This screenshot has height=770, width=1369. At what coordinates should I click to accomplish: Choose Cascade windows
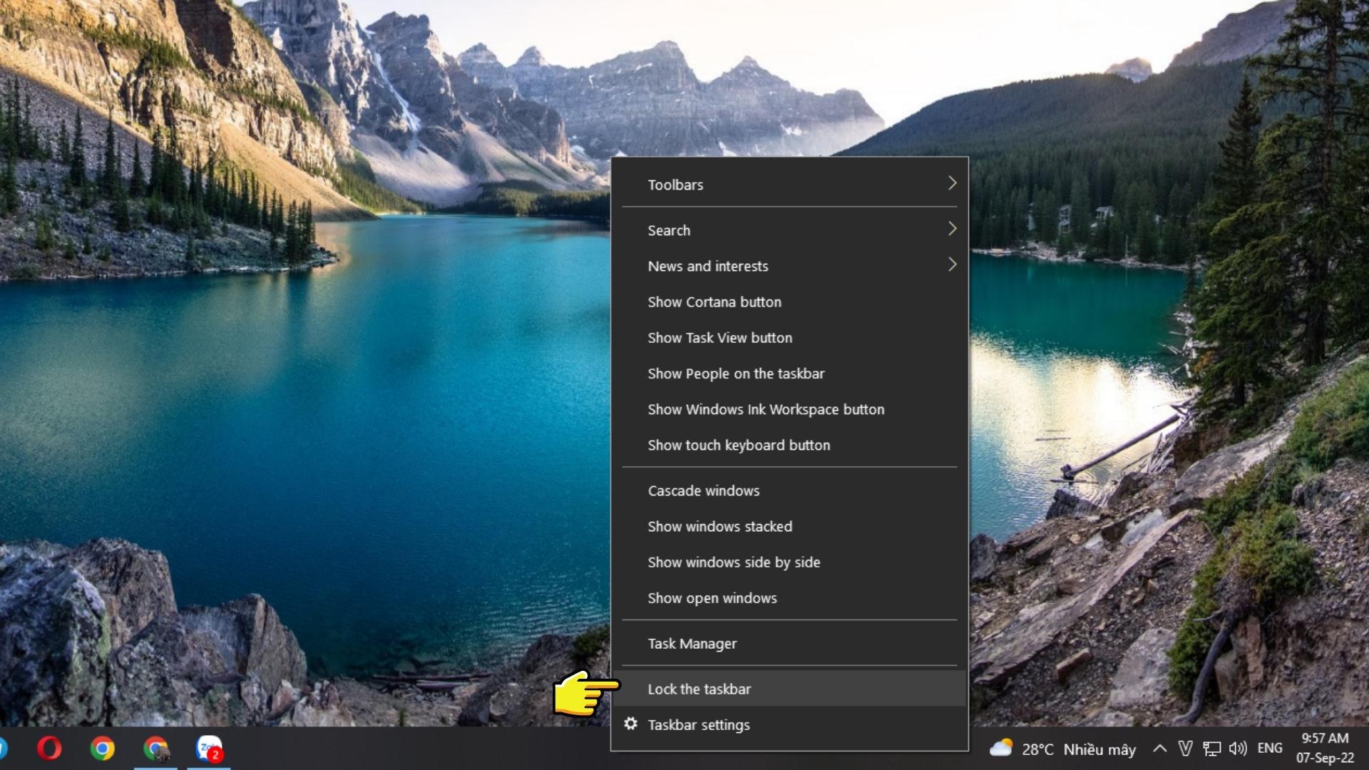(x=703, y=491)
